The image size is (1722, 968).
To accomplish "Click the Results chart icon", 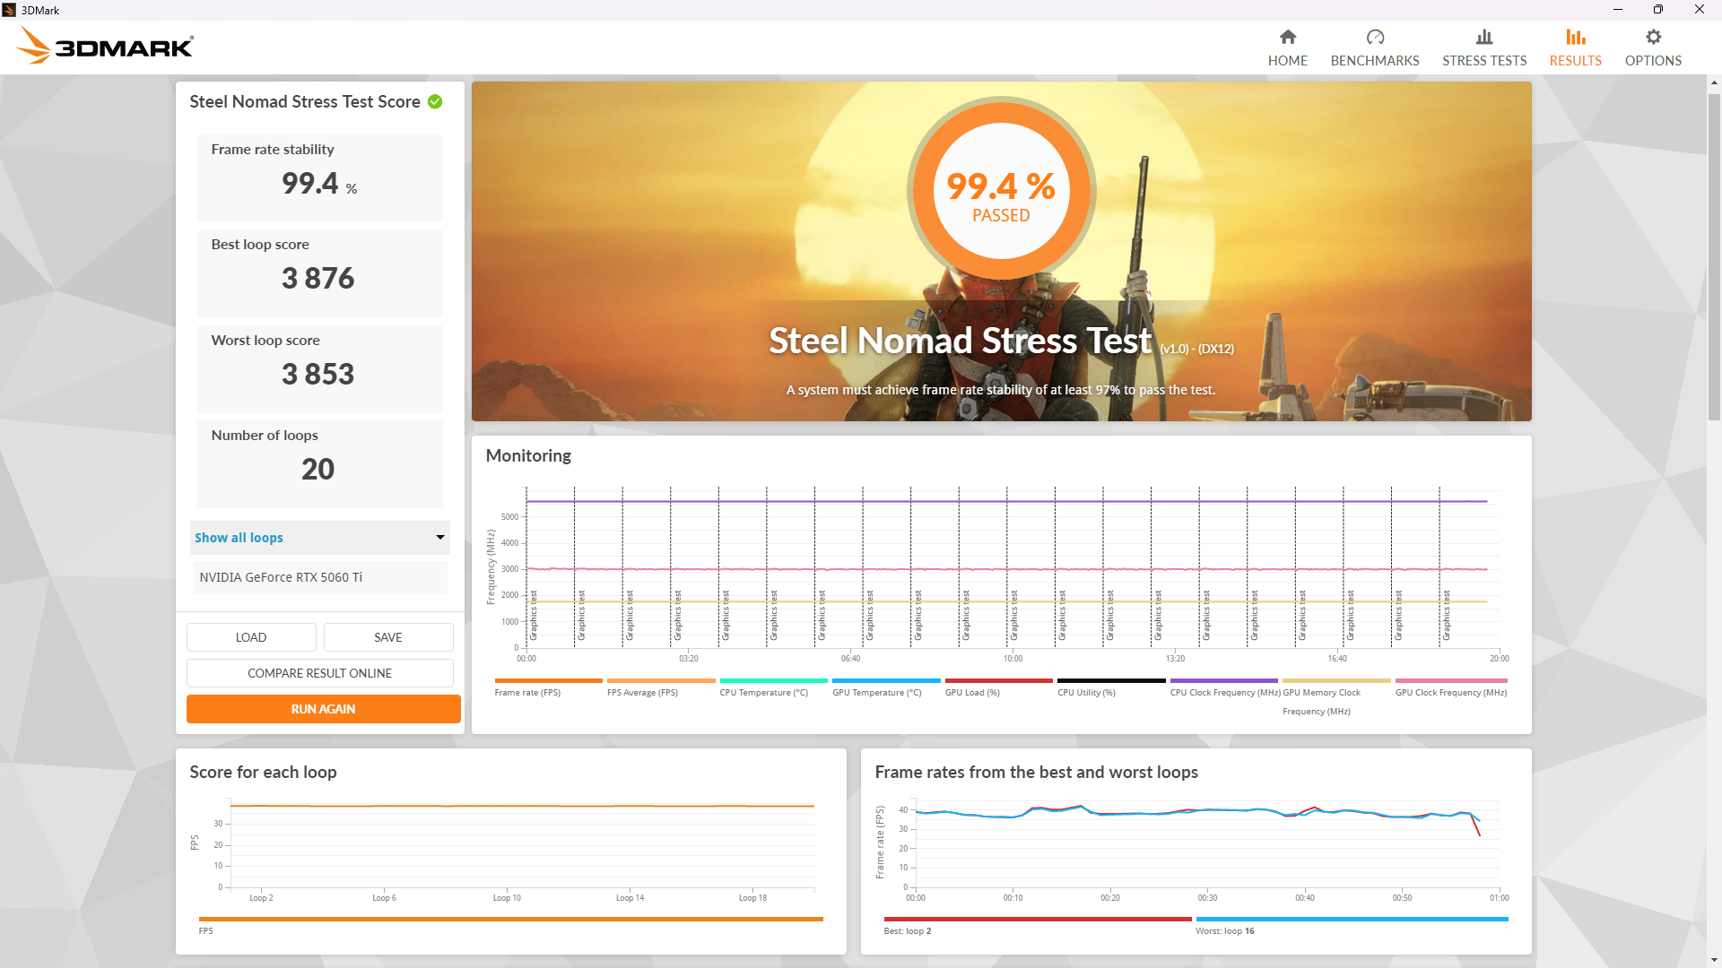I will click(1576, 37).
